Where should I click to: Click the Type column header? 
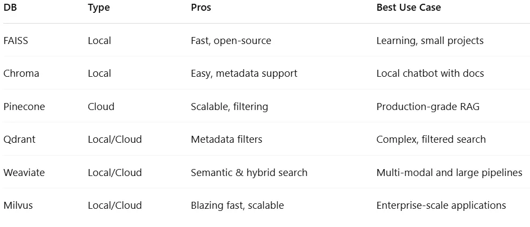[98, 8]
